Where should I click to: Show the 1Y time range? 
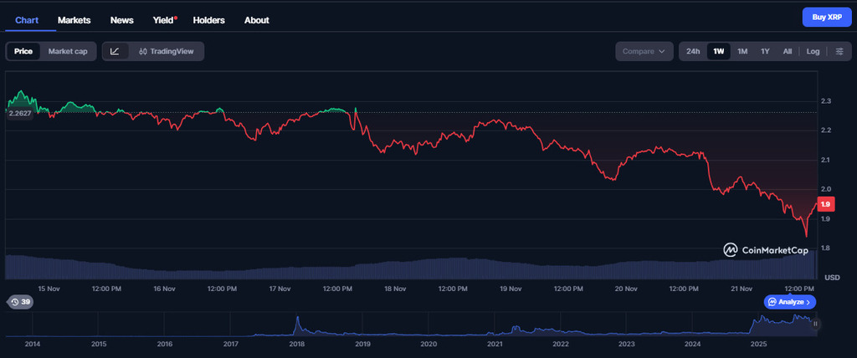[765, 51]
